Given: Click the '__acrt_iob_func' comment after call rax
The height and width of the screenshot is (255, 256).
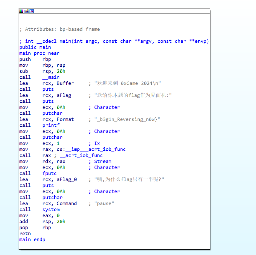Looking at the screenshot, I should (x=81, y=155).
